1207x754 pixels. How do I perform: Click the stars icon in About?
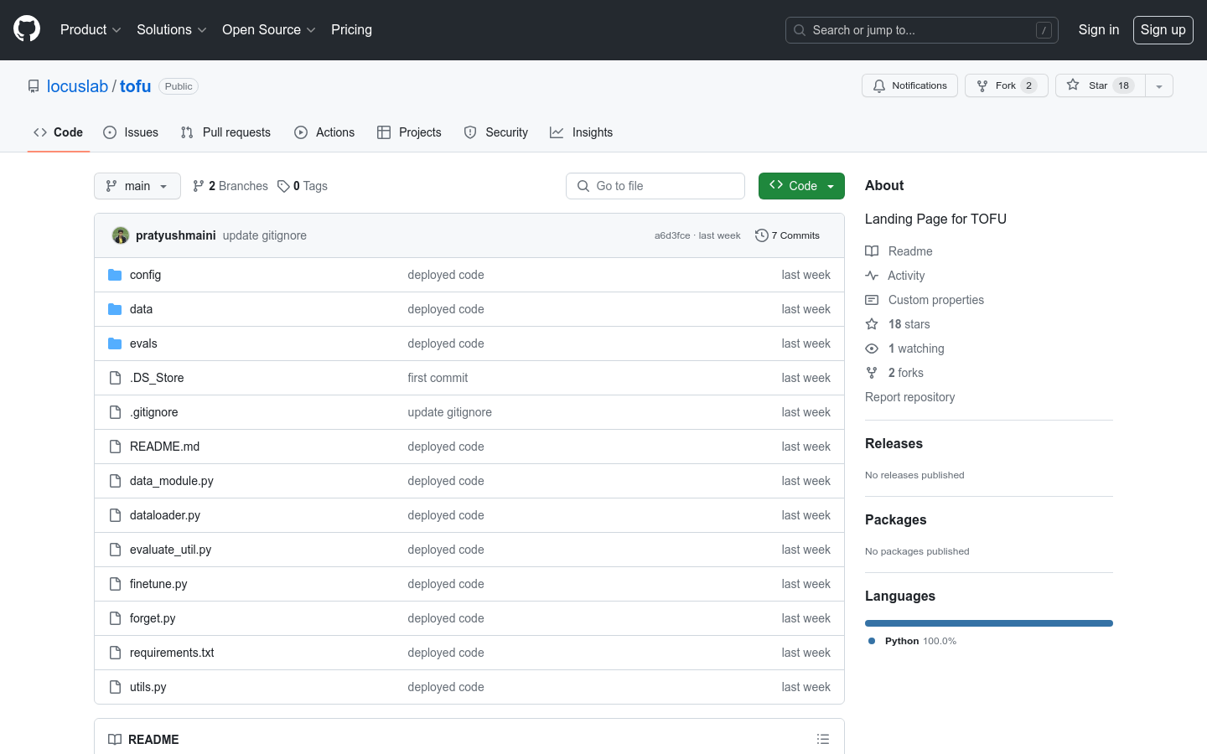872,324
